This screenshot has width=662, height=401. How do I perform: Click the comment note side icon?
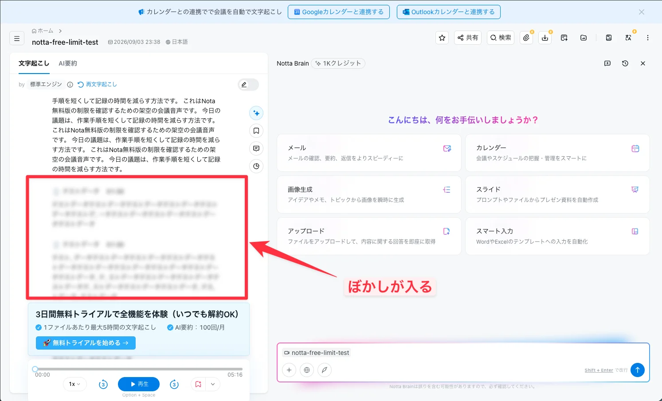pyautogui.click(x=256, y=148)
